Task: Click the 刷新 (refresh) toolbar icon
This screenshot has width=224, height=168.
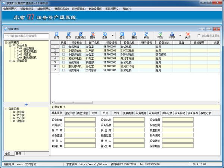Action: point(146,35)
